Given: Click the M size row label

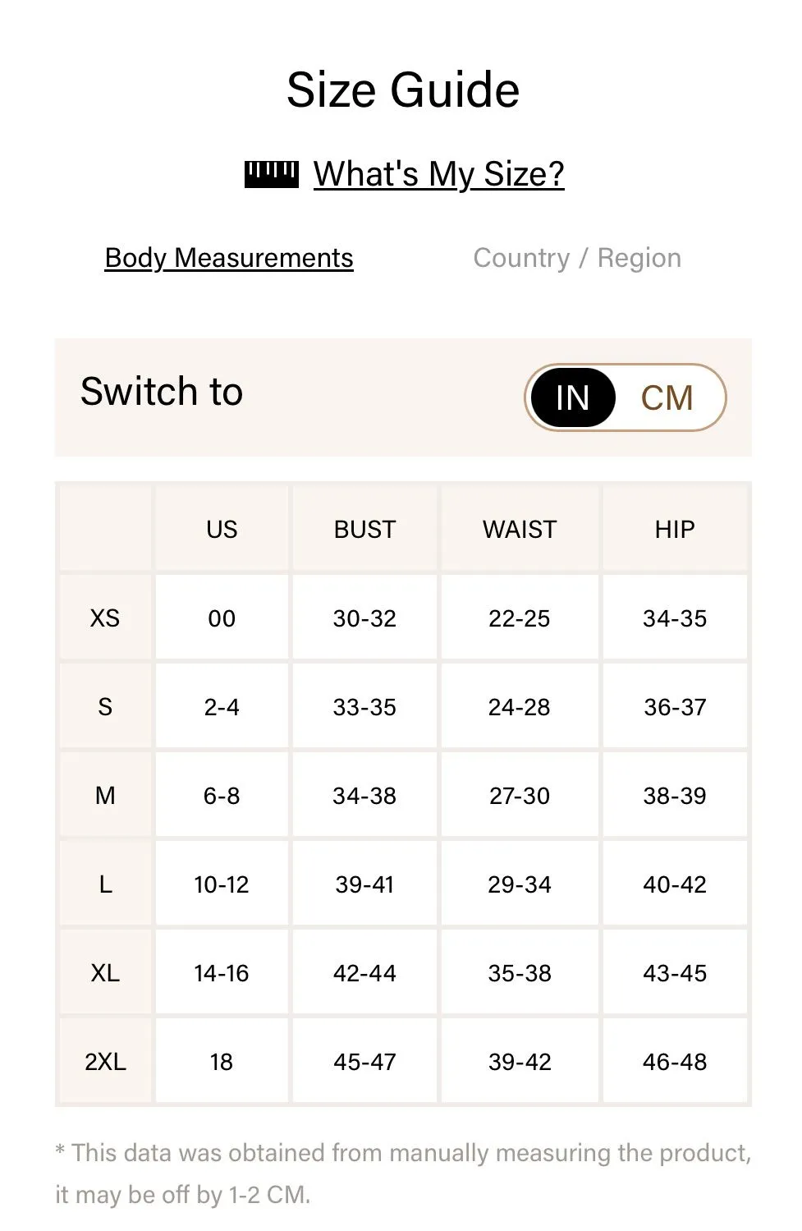Looking at the screenshot, I should 105,795.
